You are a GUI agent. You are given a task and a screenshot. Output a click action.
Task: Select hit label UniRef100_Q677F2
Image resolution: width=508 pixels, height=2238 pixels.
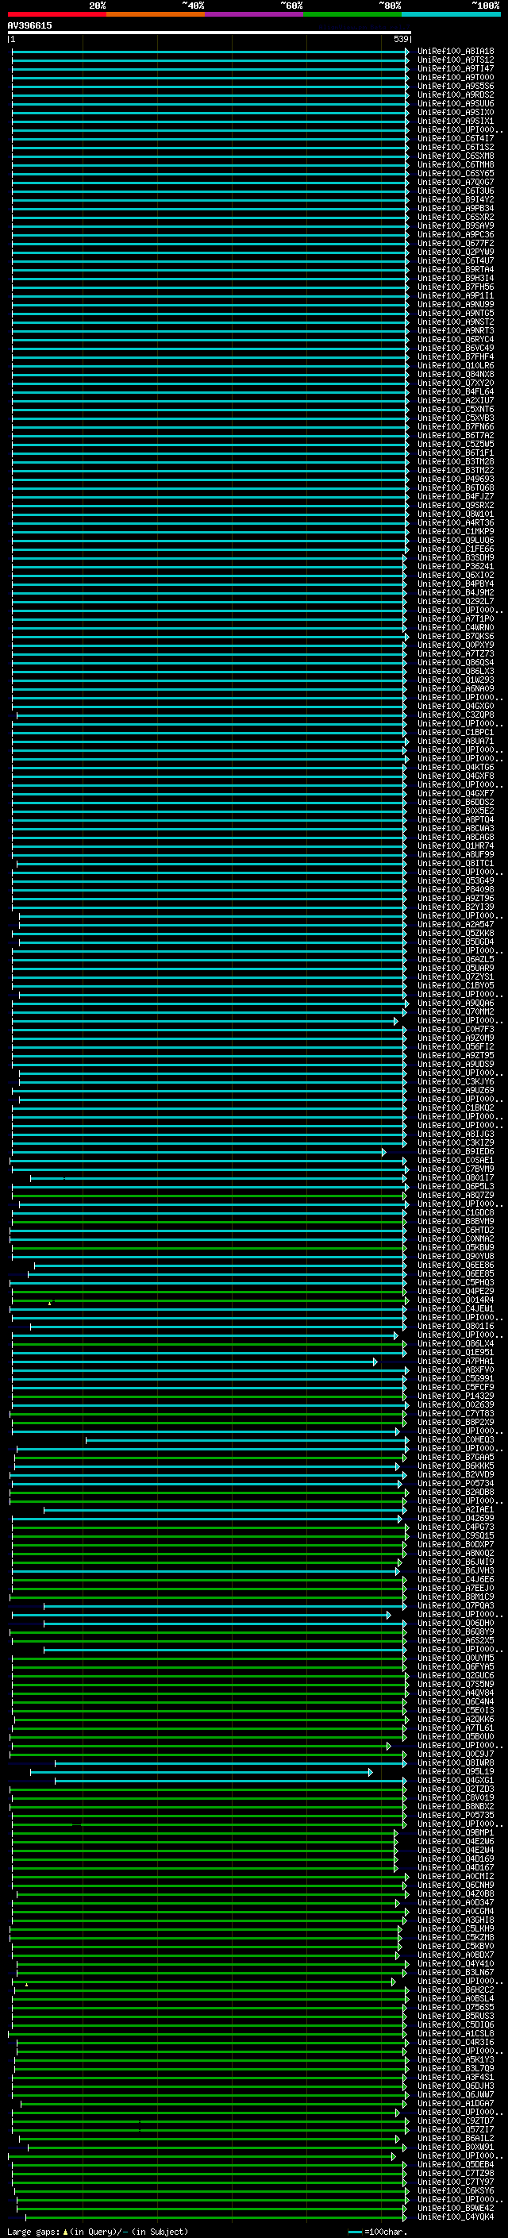455,243
